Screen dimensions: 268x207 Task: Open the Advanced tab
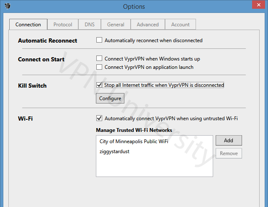click(148, 25)
